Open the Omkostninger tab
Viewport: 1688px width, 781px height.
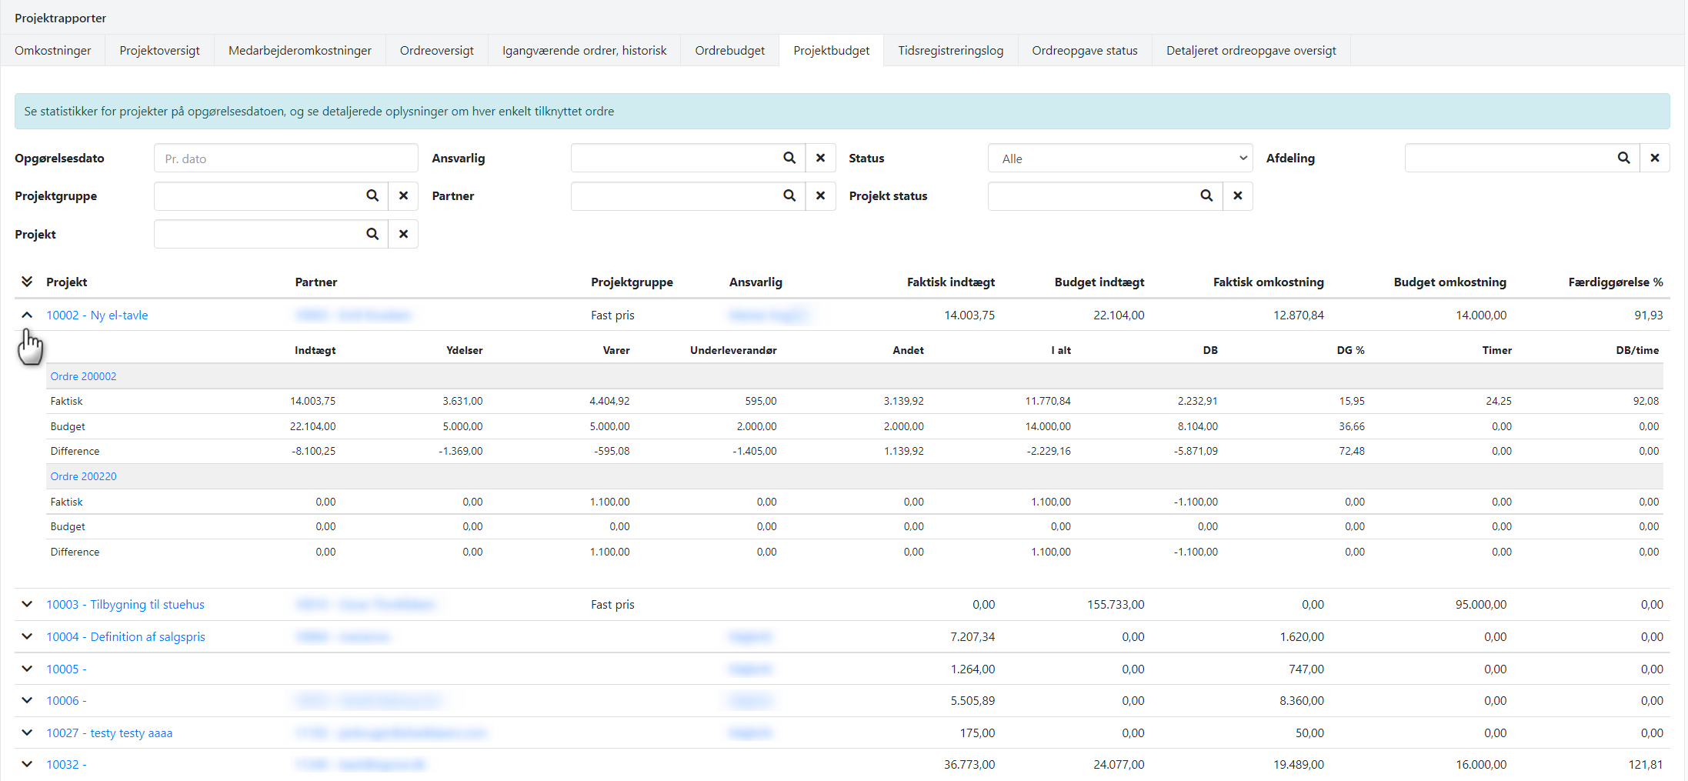[x=53, y=50]
